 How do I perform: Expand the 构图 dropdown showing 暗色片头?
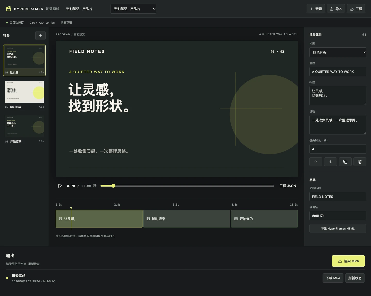tap(338, 52)
